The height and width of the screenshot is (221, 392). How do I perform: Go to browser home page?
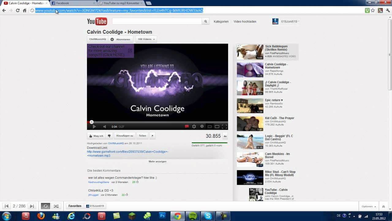[x=24, y=10]
